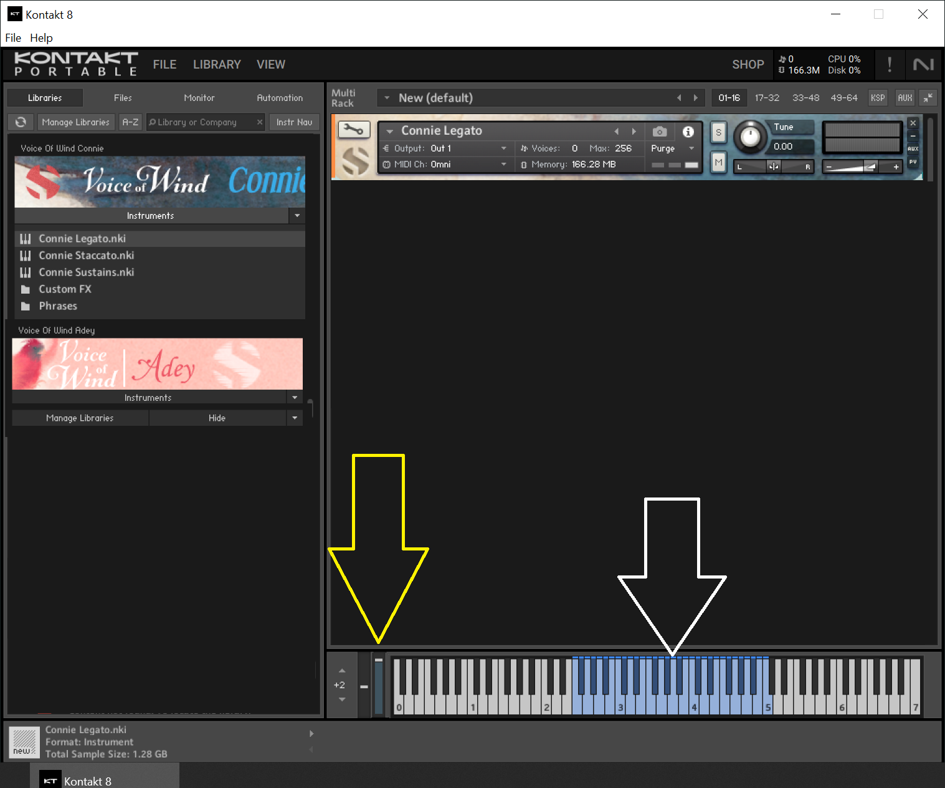Click the Instr Nav button
945x788 pixels.
[x=294, y=122]
